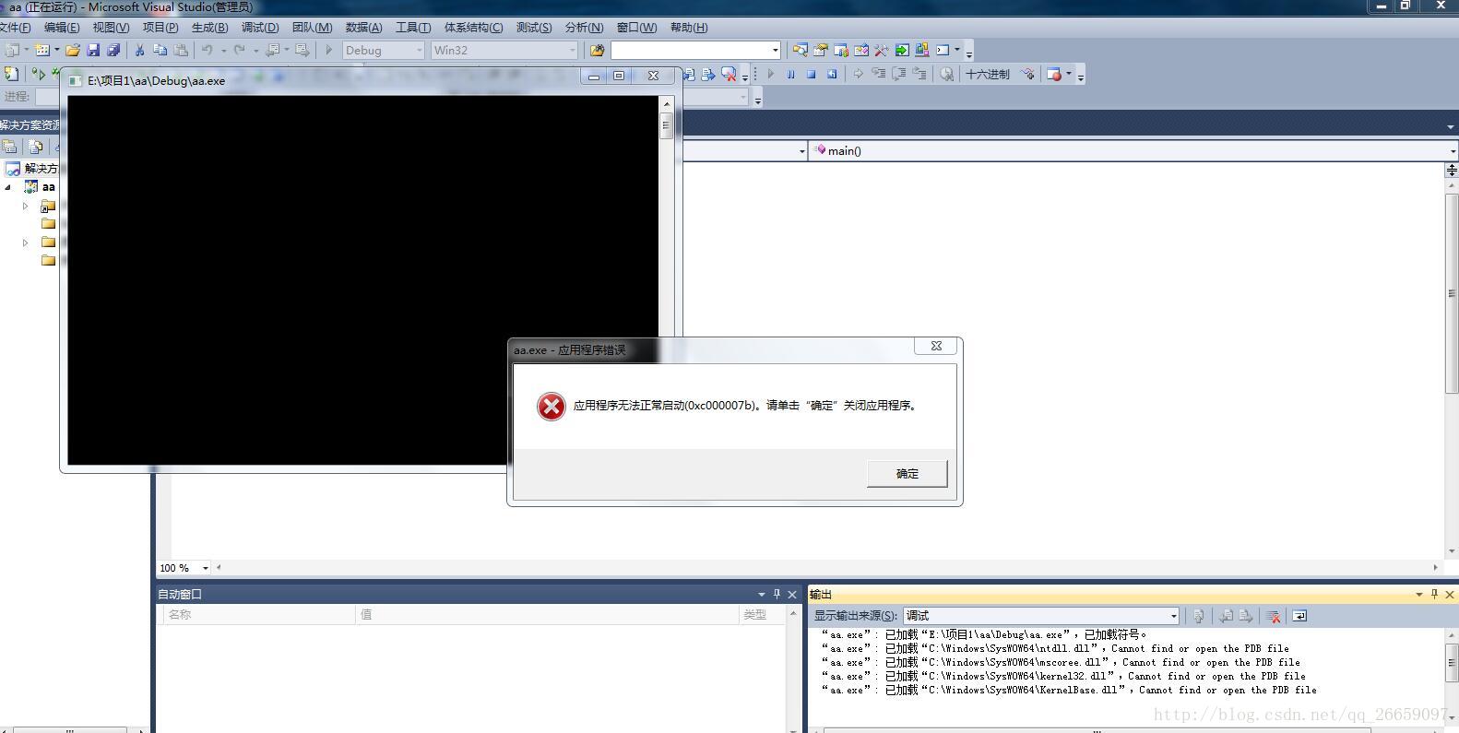Click the Start Debugging play icon beside Debug
1459x733 pixels.
tap(328, 50)
